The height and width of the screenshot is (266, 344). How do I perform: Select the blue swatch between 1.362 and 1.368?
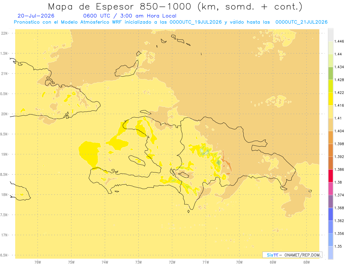tap(331, 214)
